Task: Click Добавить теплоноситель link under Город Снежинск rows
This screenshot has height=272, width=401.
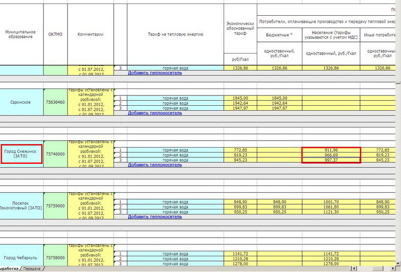Action: click(x=154, y=165)
